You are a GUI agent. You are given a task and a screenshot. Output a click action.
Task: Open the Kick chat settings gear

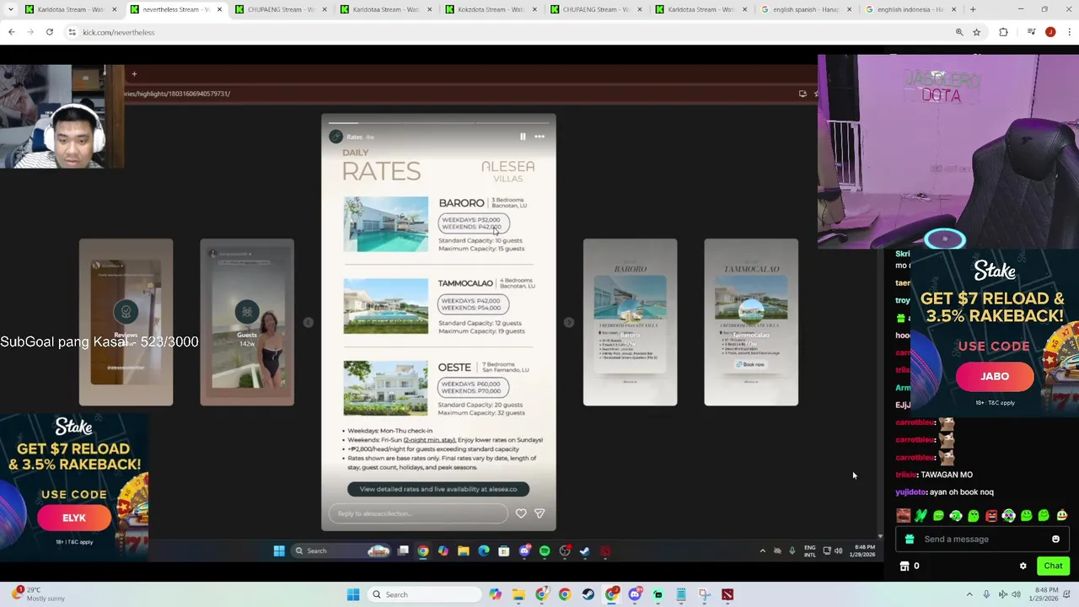click(x=1023, y=567)
